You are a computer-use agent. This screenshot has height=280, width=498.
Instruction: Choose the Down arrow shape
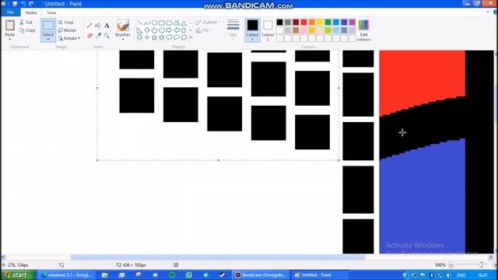139,37
